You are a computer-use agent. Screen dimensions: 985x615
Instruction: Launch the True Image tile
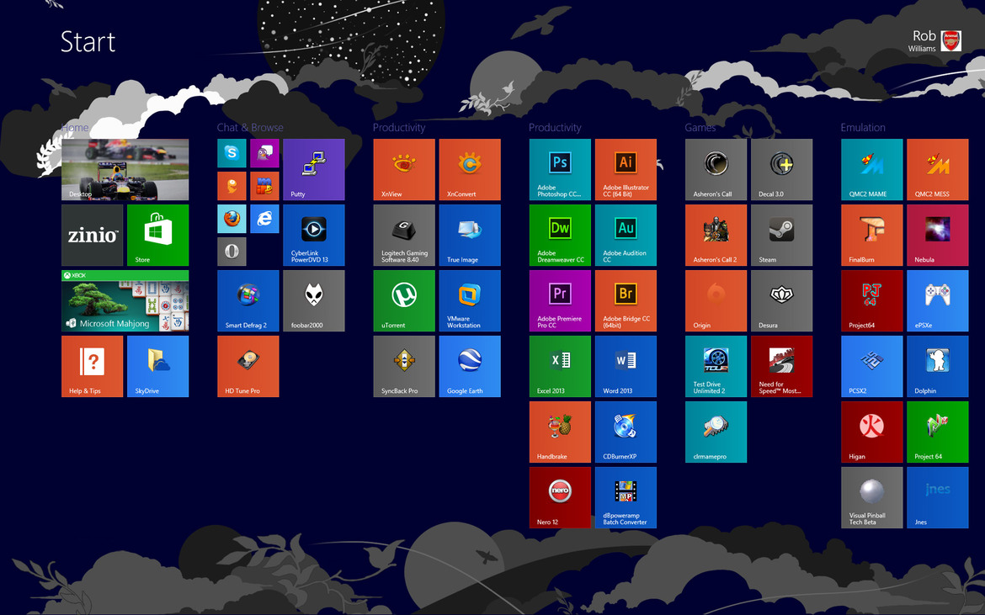click(x=470, y=236)
